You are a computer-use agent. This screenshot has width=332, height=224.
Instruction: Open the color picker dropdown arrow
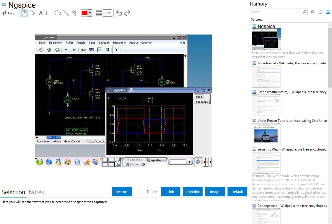click(90, 13)
